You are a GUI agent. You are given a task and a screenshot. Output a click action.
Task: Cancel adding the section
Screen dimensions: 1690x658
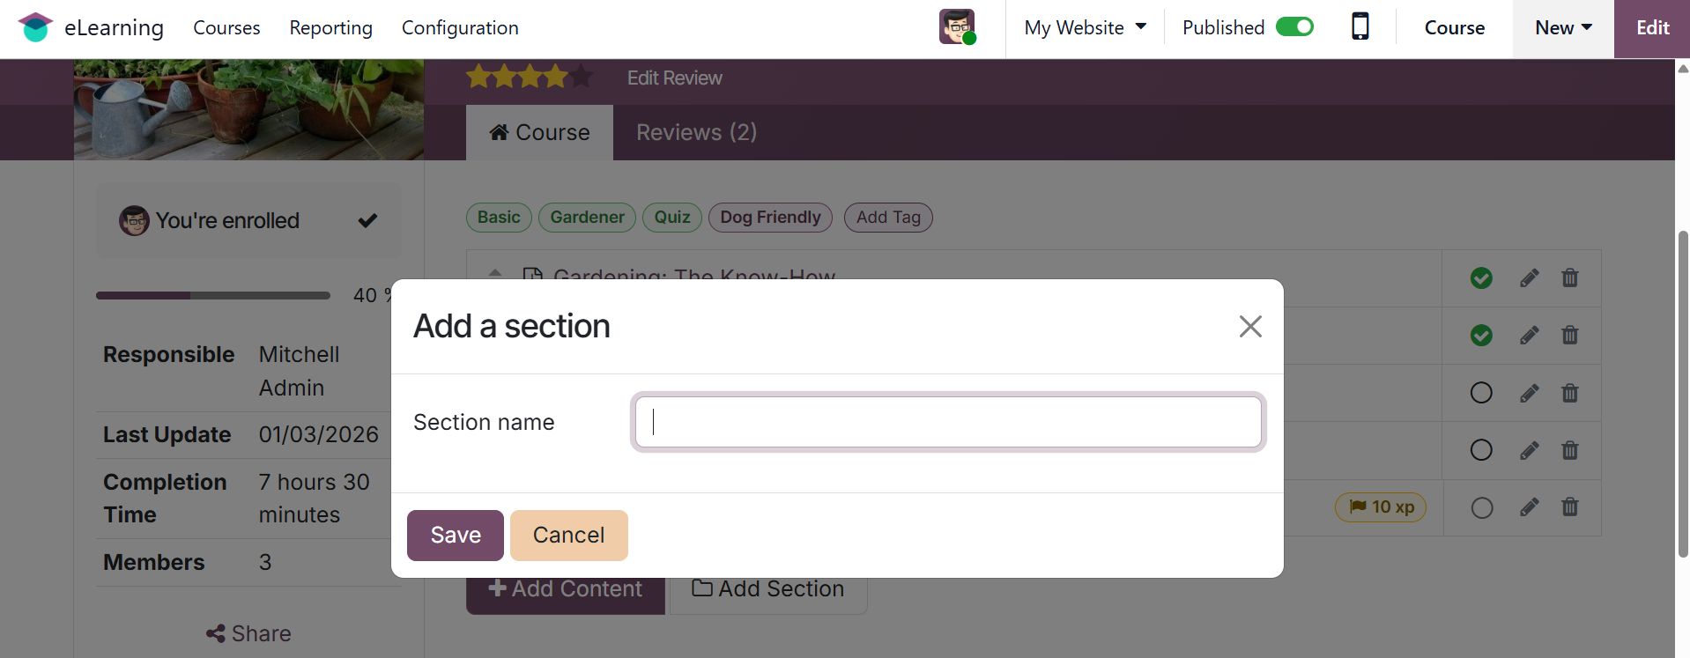[x=568, y=536]
